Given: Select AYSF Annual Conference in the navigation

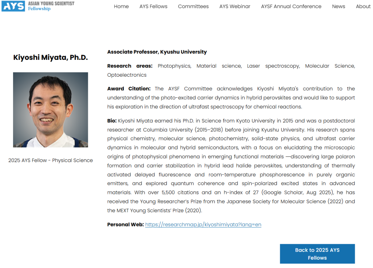Looking at the screenshot, I should [x=291, y=6].
